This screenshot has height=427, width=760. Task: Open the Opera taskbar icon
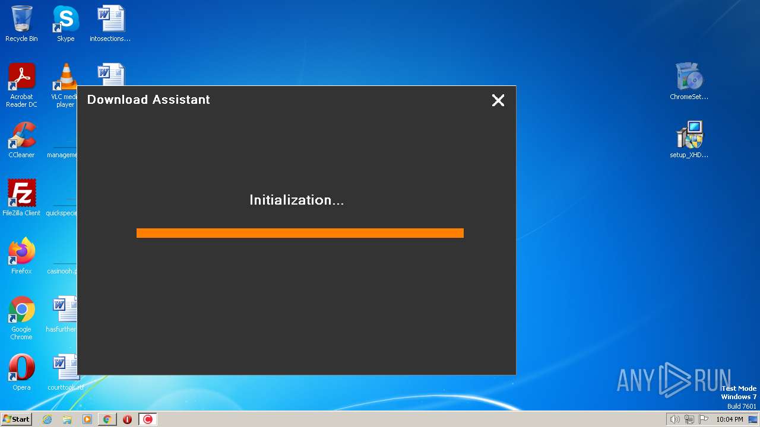(127, 419)
